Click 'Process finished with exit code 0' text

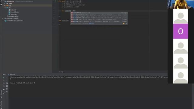click(22, 83)
